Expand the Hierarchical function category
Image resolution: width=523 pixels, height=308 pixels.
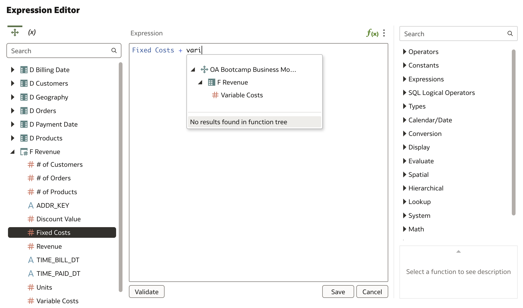[x=404, y=188]
